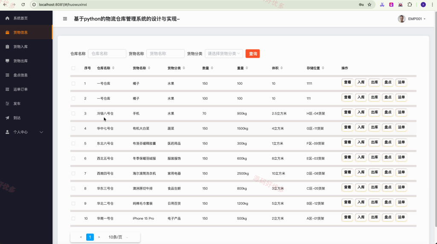This screenshot has height=244, width=437.
Task: Sort by 货物分类 column arrows
Action: tap(184, 68)
